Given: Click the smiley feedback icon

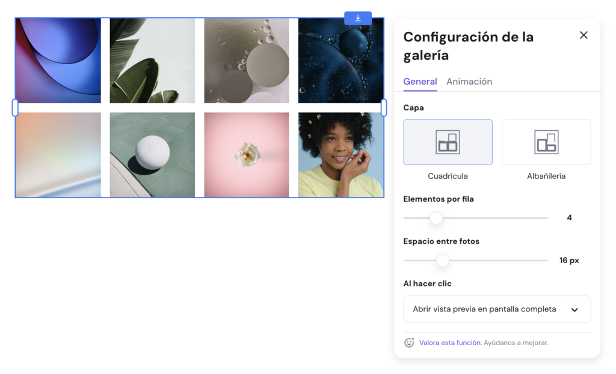Looking at the screenshot, I should coord(409,342).
